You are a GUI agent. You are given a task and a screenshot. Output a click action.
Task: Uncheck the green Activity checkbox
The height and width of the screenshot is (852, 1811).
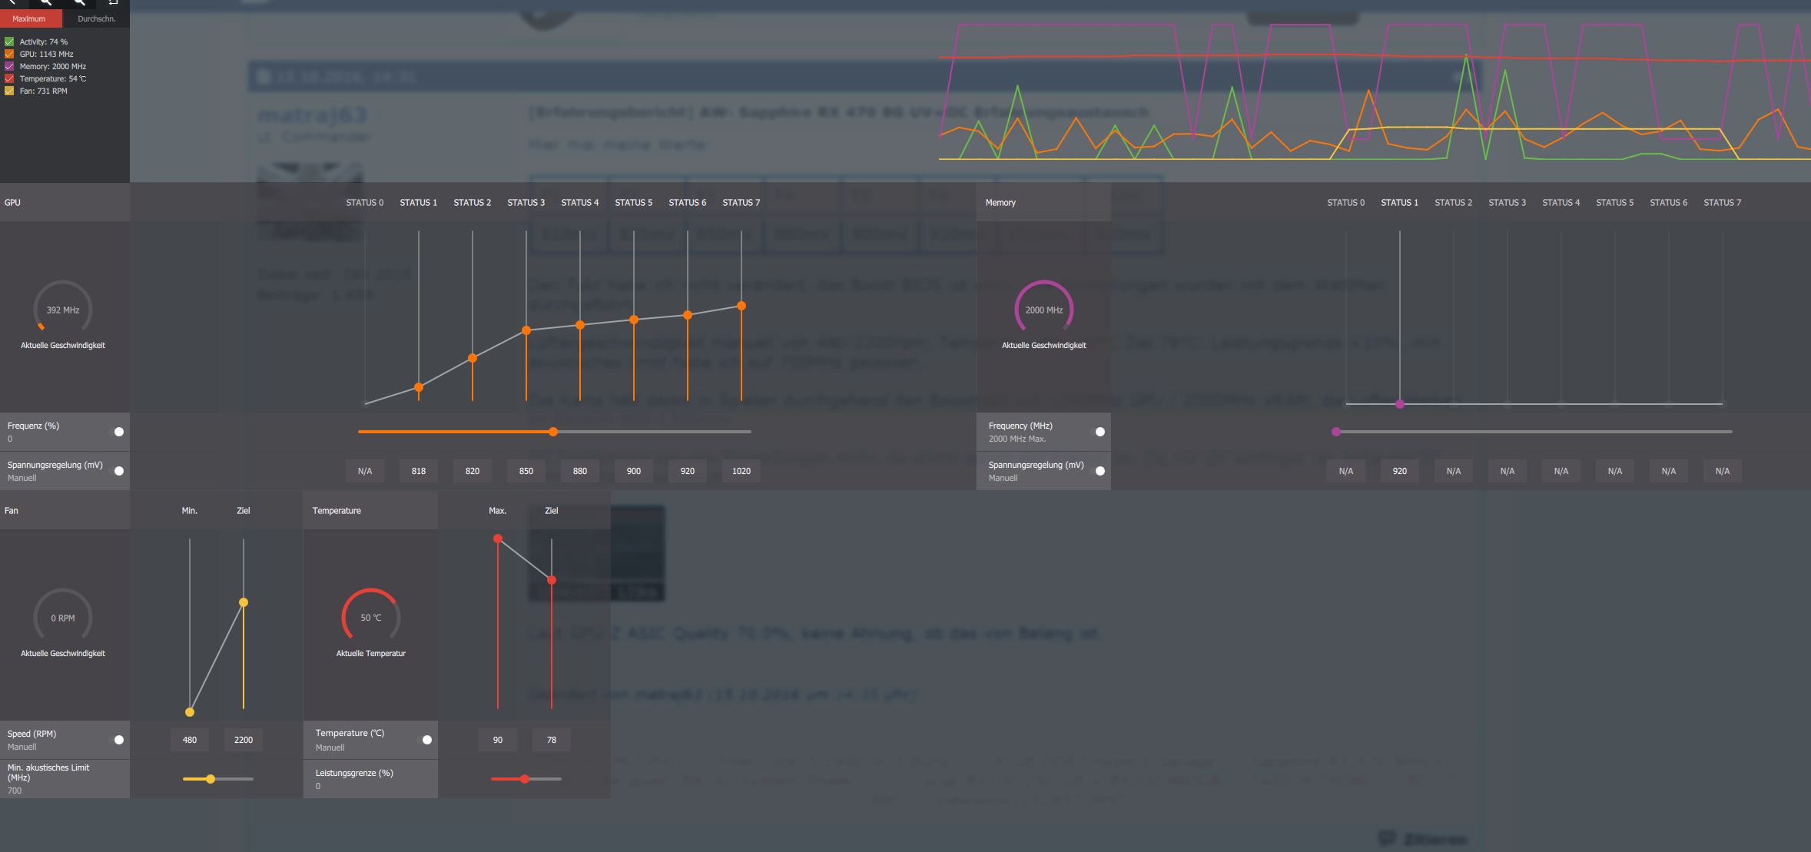(x=9, y=42)
